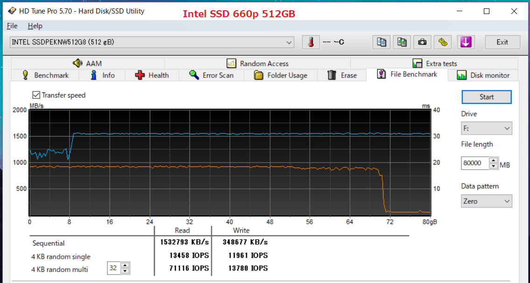Image resolution: width=530 pixels, height=283 pixels.
Task: Click the copy screenshot to clipboard icon
Action: click(x=402, y=42)
